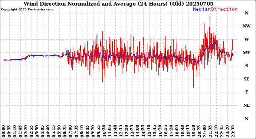Click the 15:45 time label
The image size is (256, 139).
pos(154,131)
